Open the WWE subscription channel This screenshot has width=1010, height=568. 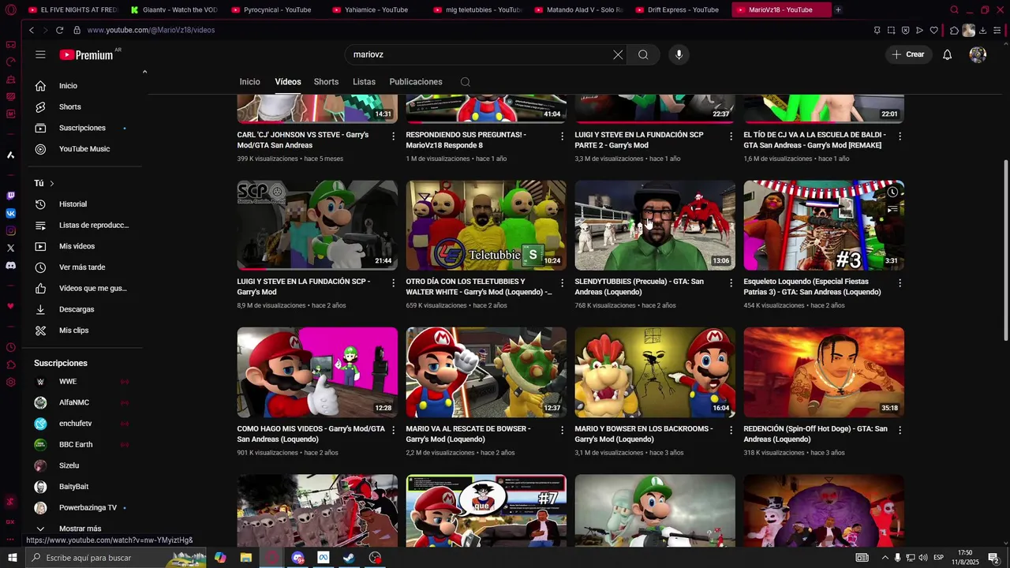point(68,382)
